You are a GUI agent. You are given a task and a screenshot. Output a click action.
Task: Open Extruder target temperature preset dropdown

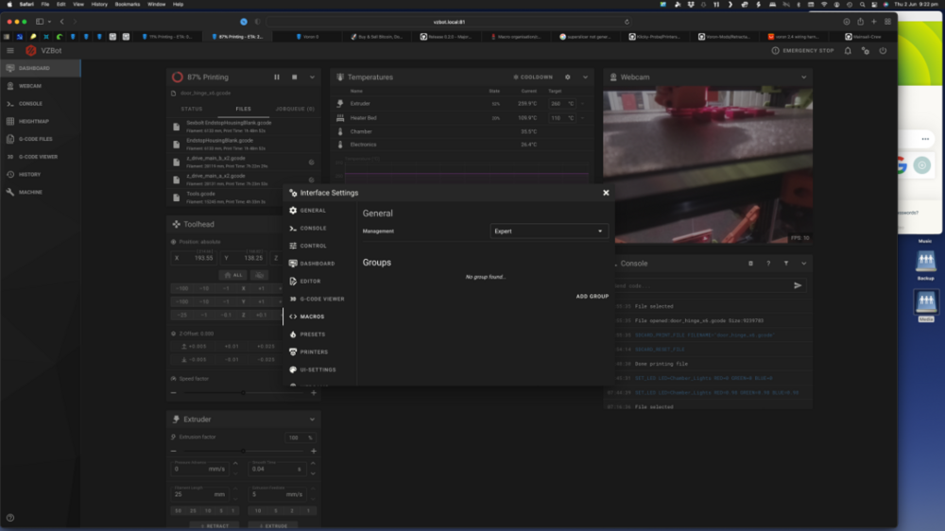pos(583,104)
